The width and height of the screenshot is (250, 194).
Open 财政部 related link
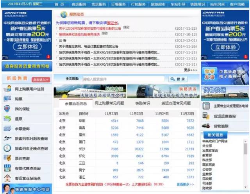tap(207, 188)
